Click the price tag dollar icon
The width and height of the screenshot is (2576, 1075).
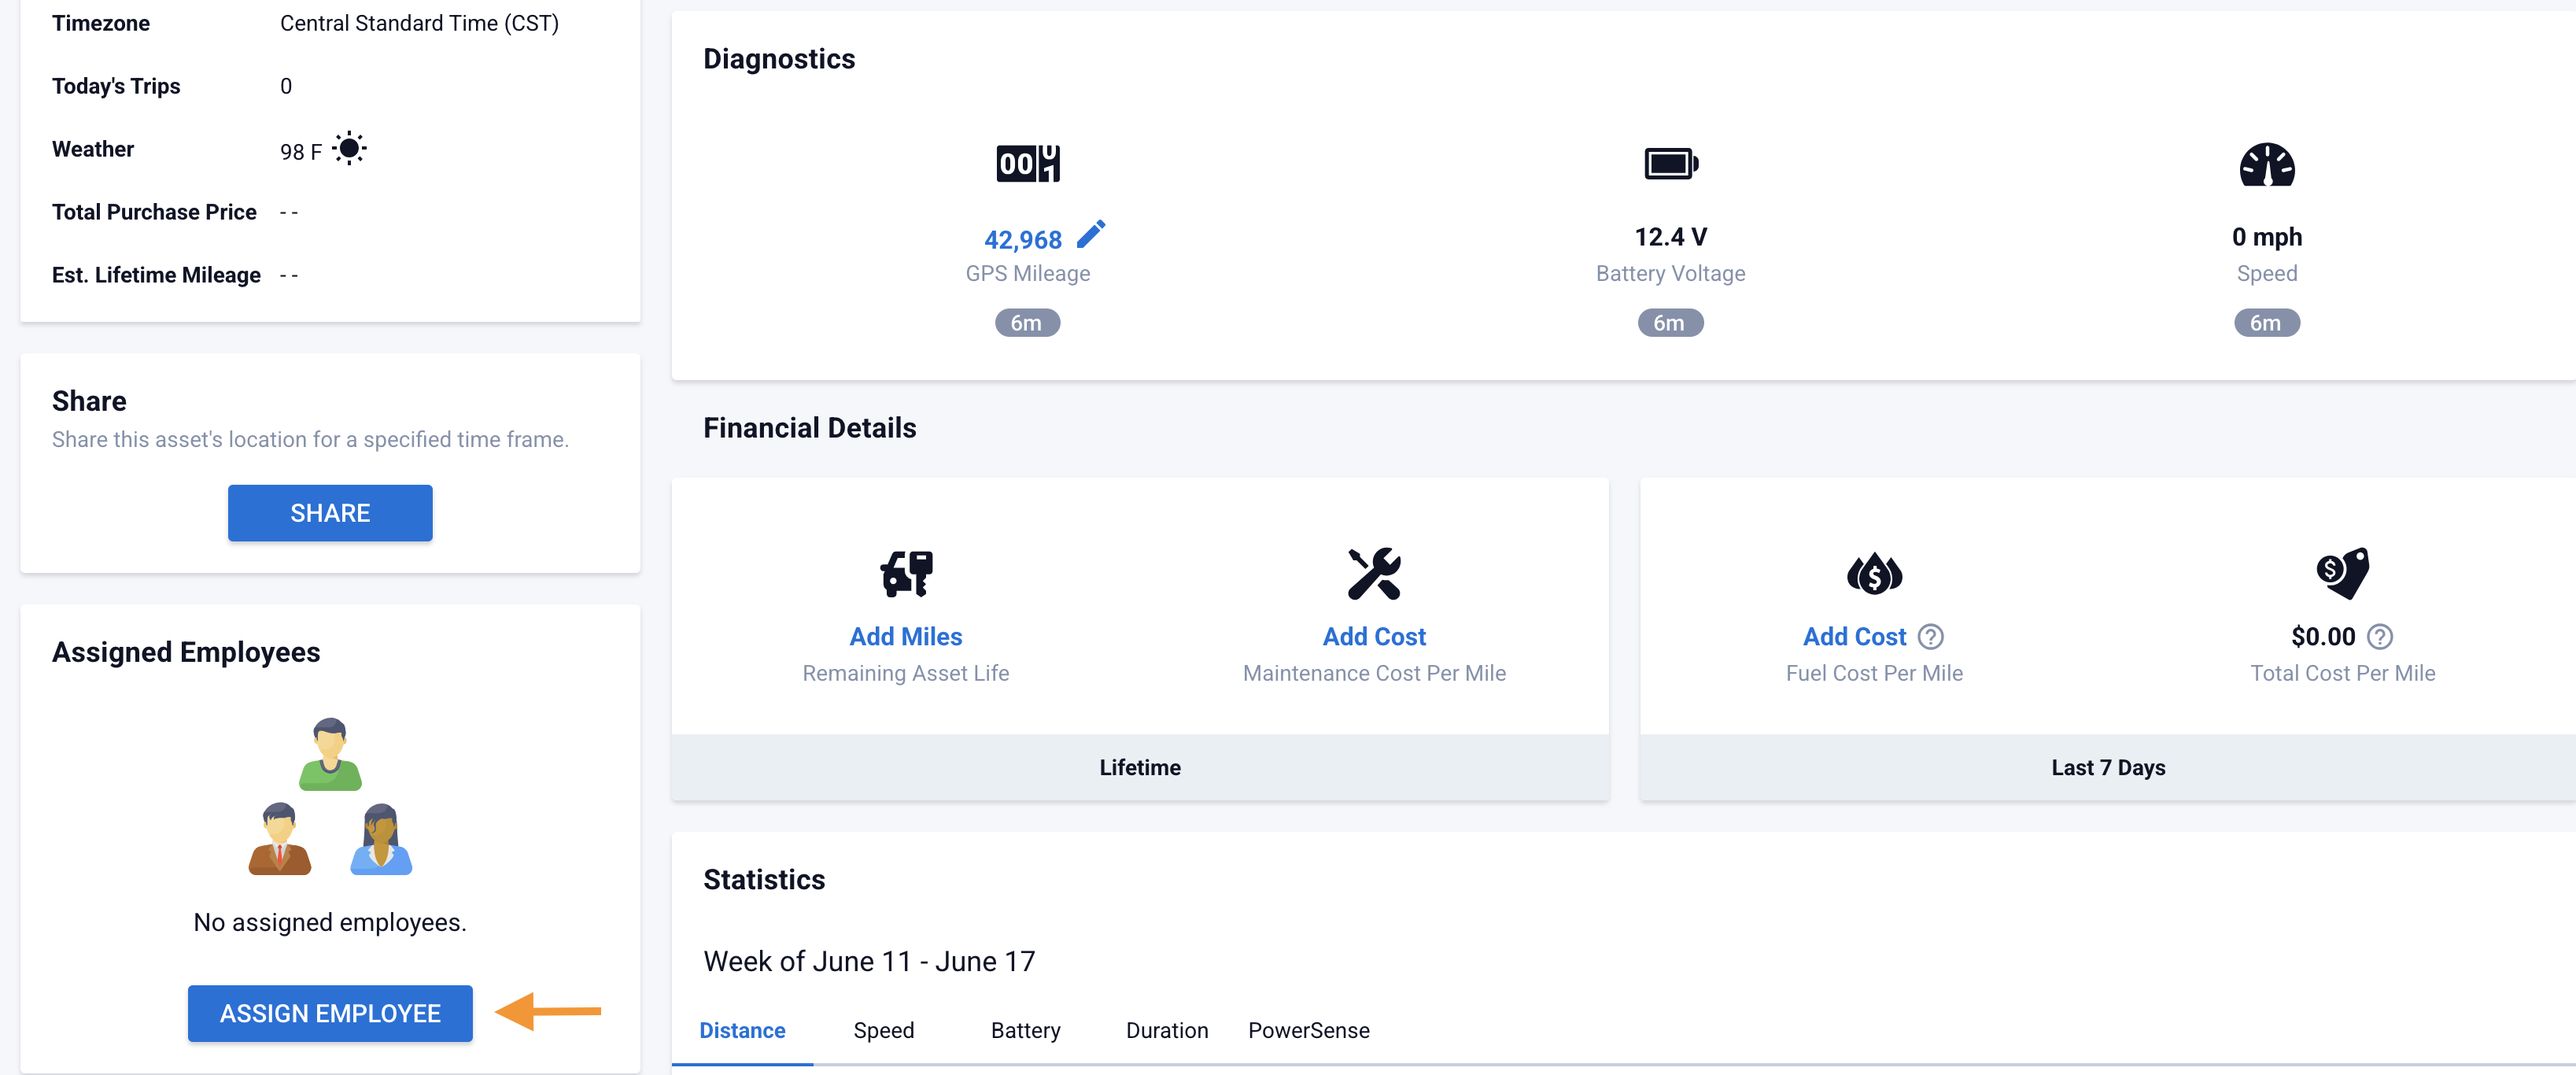(x=2342, y=573)
